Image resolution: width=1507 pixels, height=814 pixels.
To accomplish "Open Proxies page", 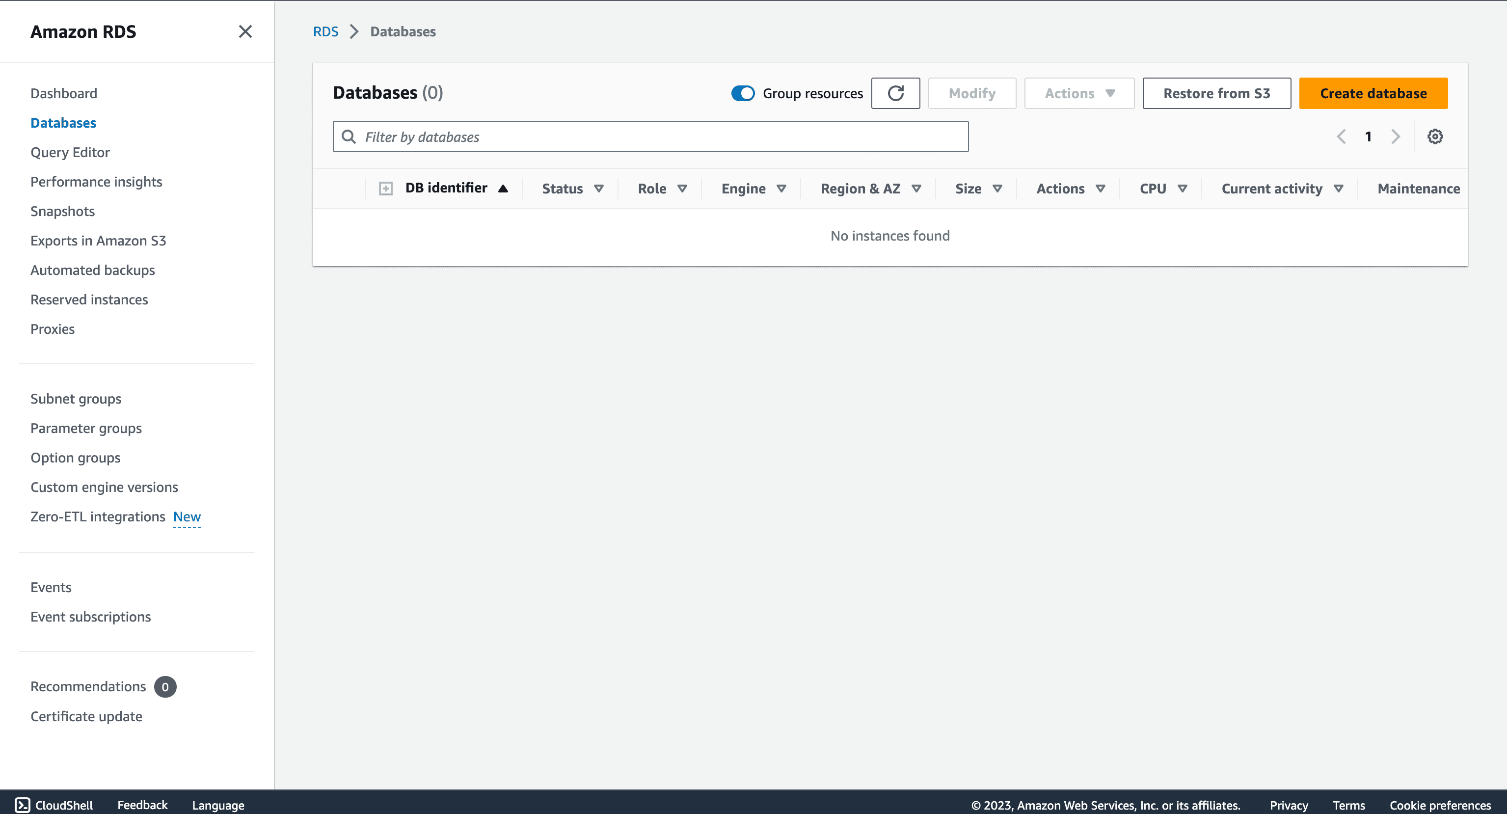I will coord(53,329).
